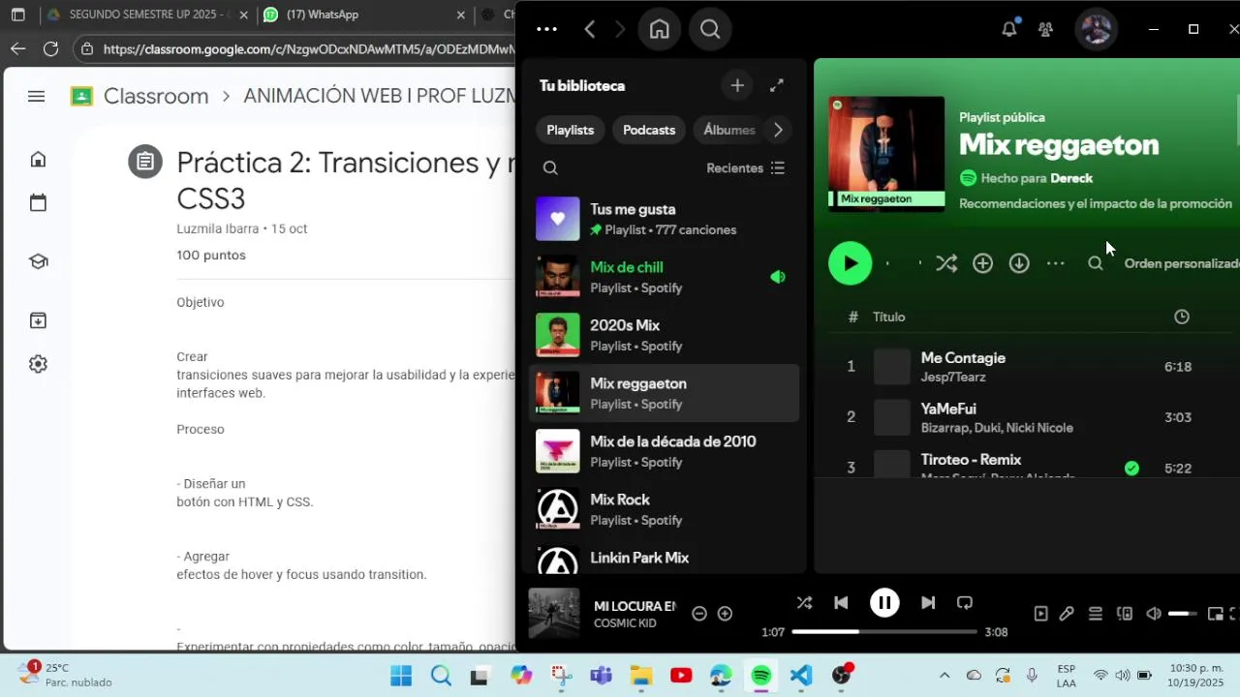
Task: Open the Mix de chill playlist
Action: pos(665,277)
